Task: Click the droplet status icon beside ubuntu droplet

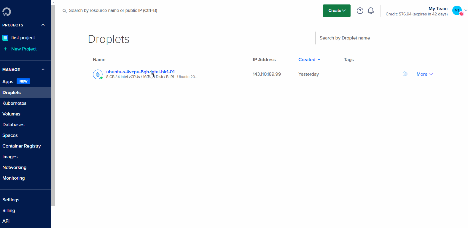Action: click(x=98, y=74)
